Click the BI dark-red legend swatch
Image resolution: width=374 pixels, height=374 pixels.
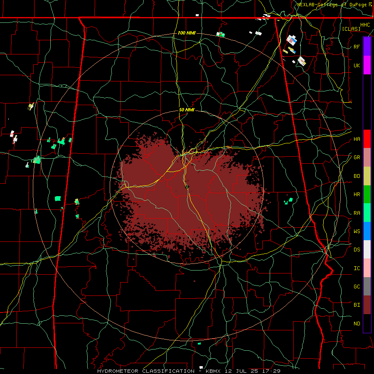pyautogui.click(x=367, y=305)
